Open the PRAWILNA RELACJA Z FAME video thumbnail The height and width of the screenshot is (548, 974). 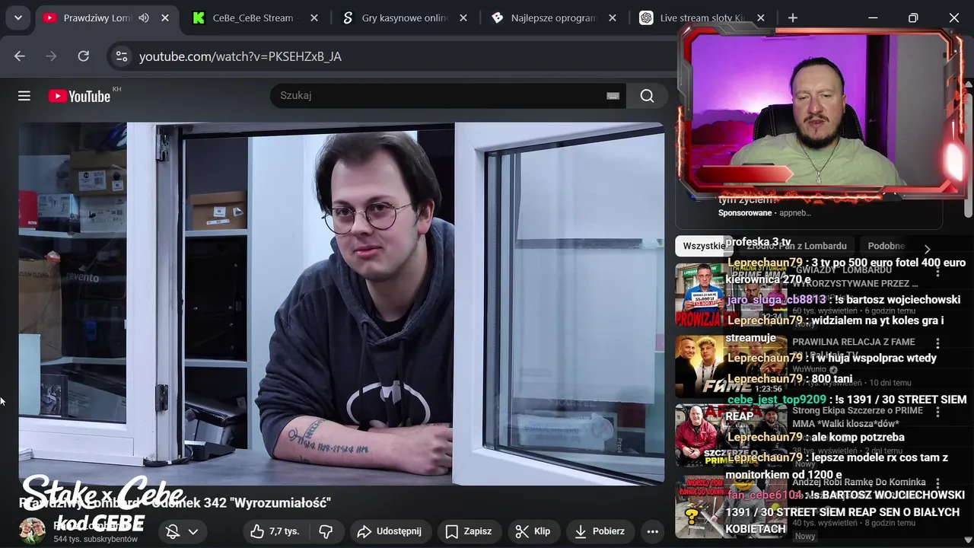730,366
